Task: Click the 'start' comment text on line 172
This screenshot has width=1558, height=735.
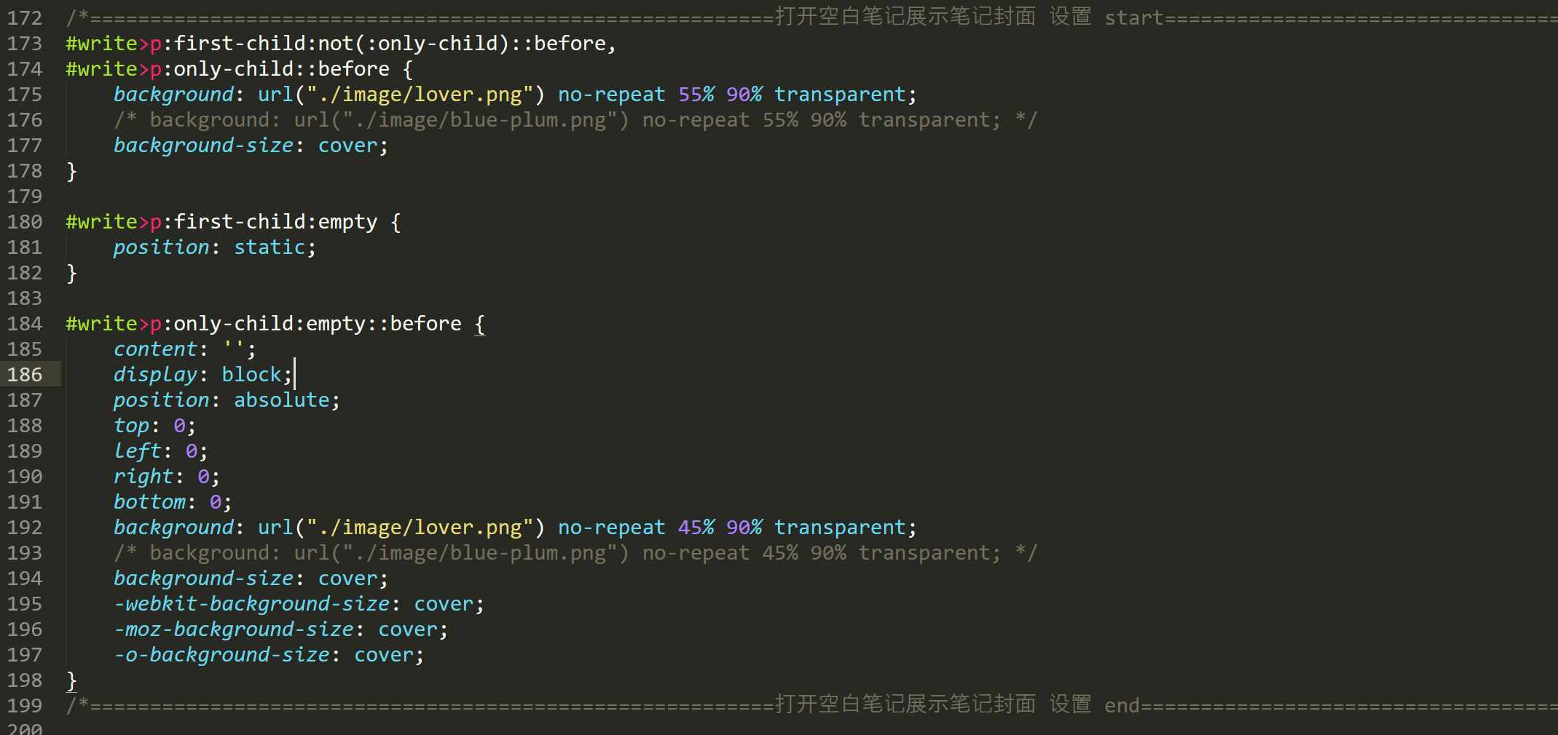Action: [x=1134, y=17]
